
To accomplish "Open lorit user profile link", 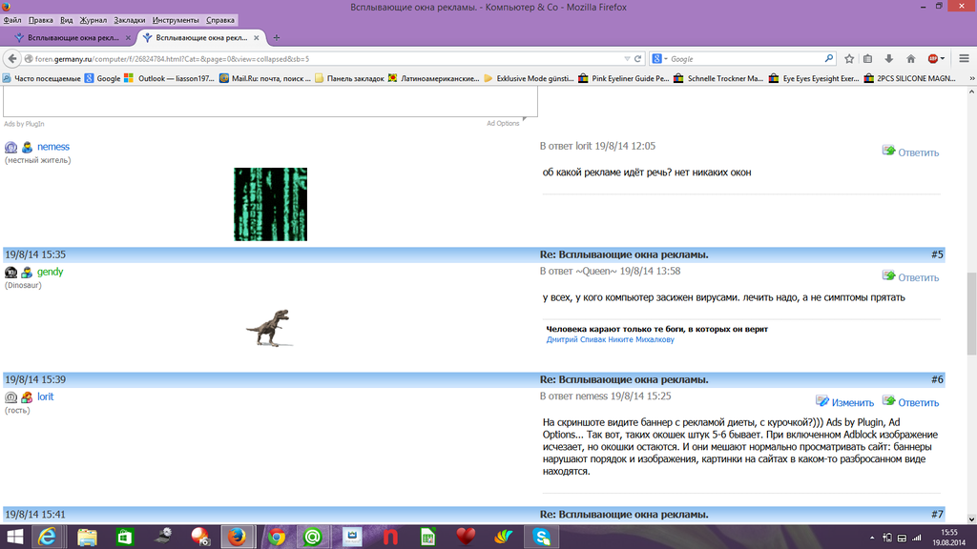I will click(45, 396).
